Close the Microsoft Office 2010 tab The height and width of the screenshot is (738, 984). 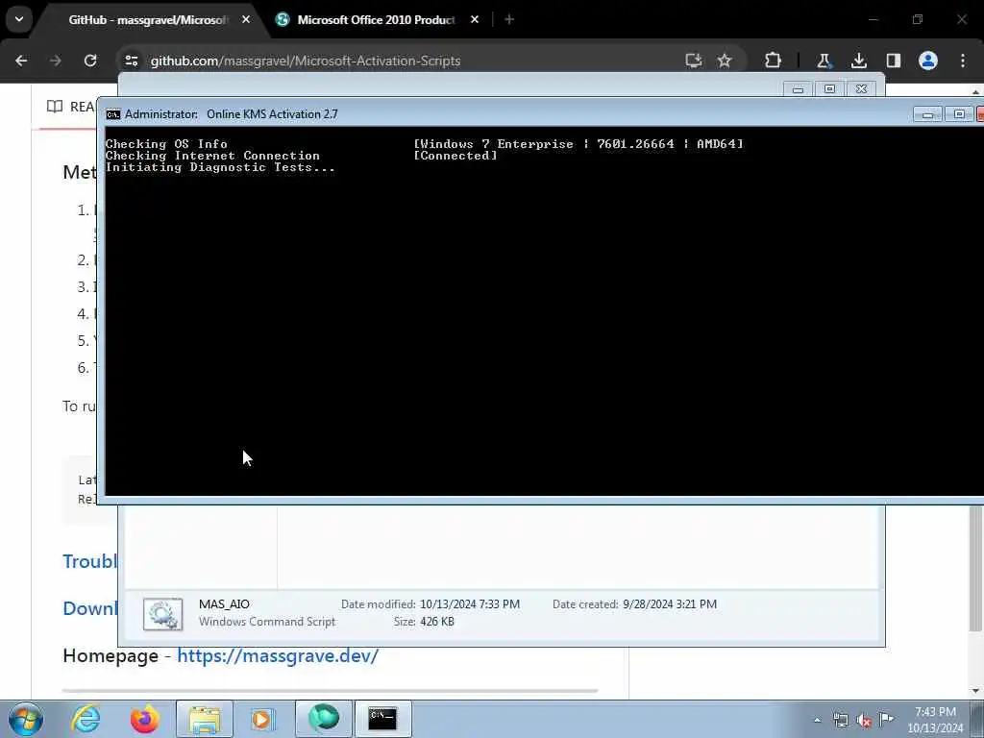pyautogui.click(x=475, y=20)
